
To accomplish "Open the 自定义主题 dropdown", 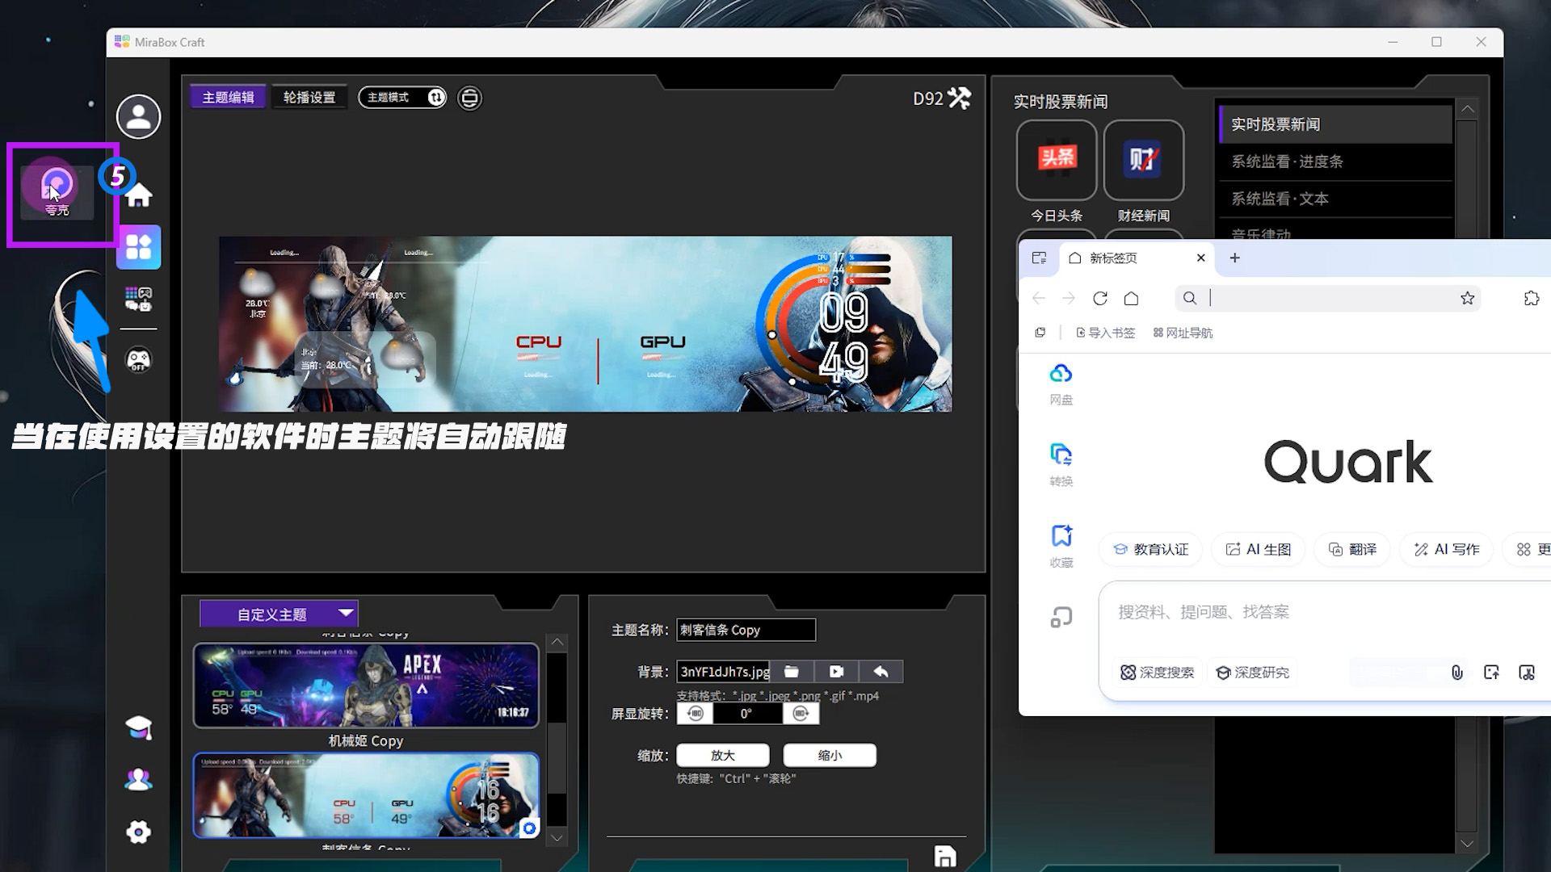I will (x=279, y=614).
